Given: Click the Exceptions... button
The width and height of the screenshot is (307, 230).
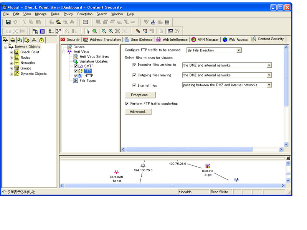Looking at the screenshot, I should pos(140,95).
